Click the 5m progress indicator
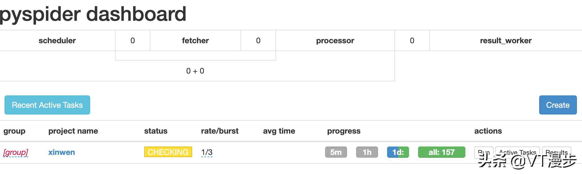 pos(336,152)
